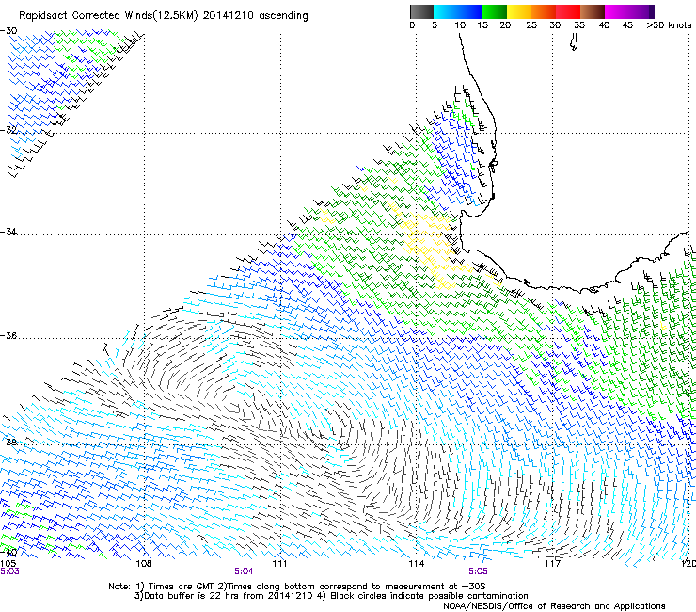Click the cyan-blue 5-15 knots legend segment
The image size is (696, 612).
458,11
